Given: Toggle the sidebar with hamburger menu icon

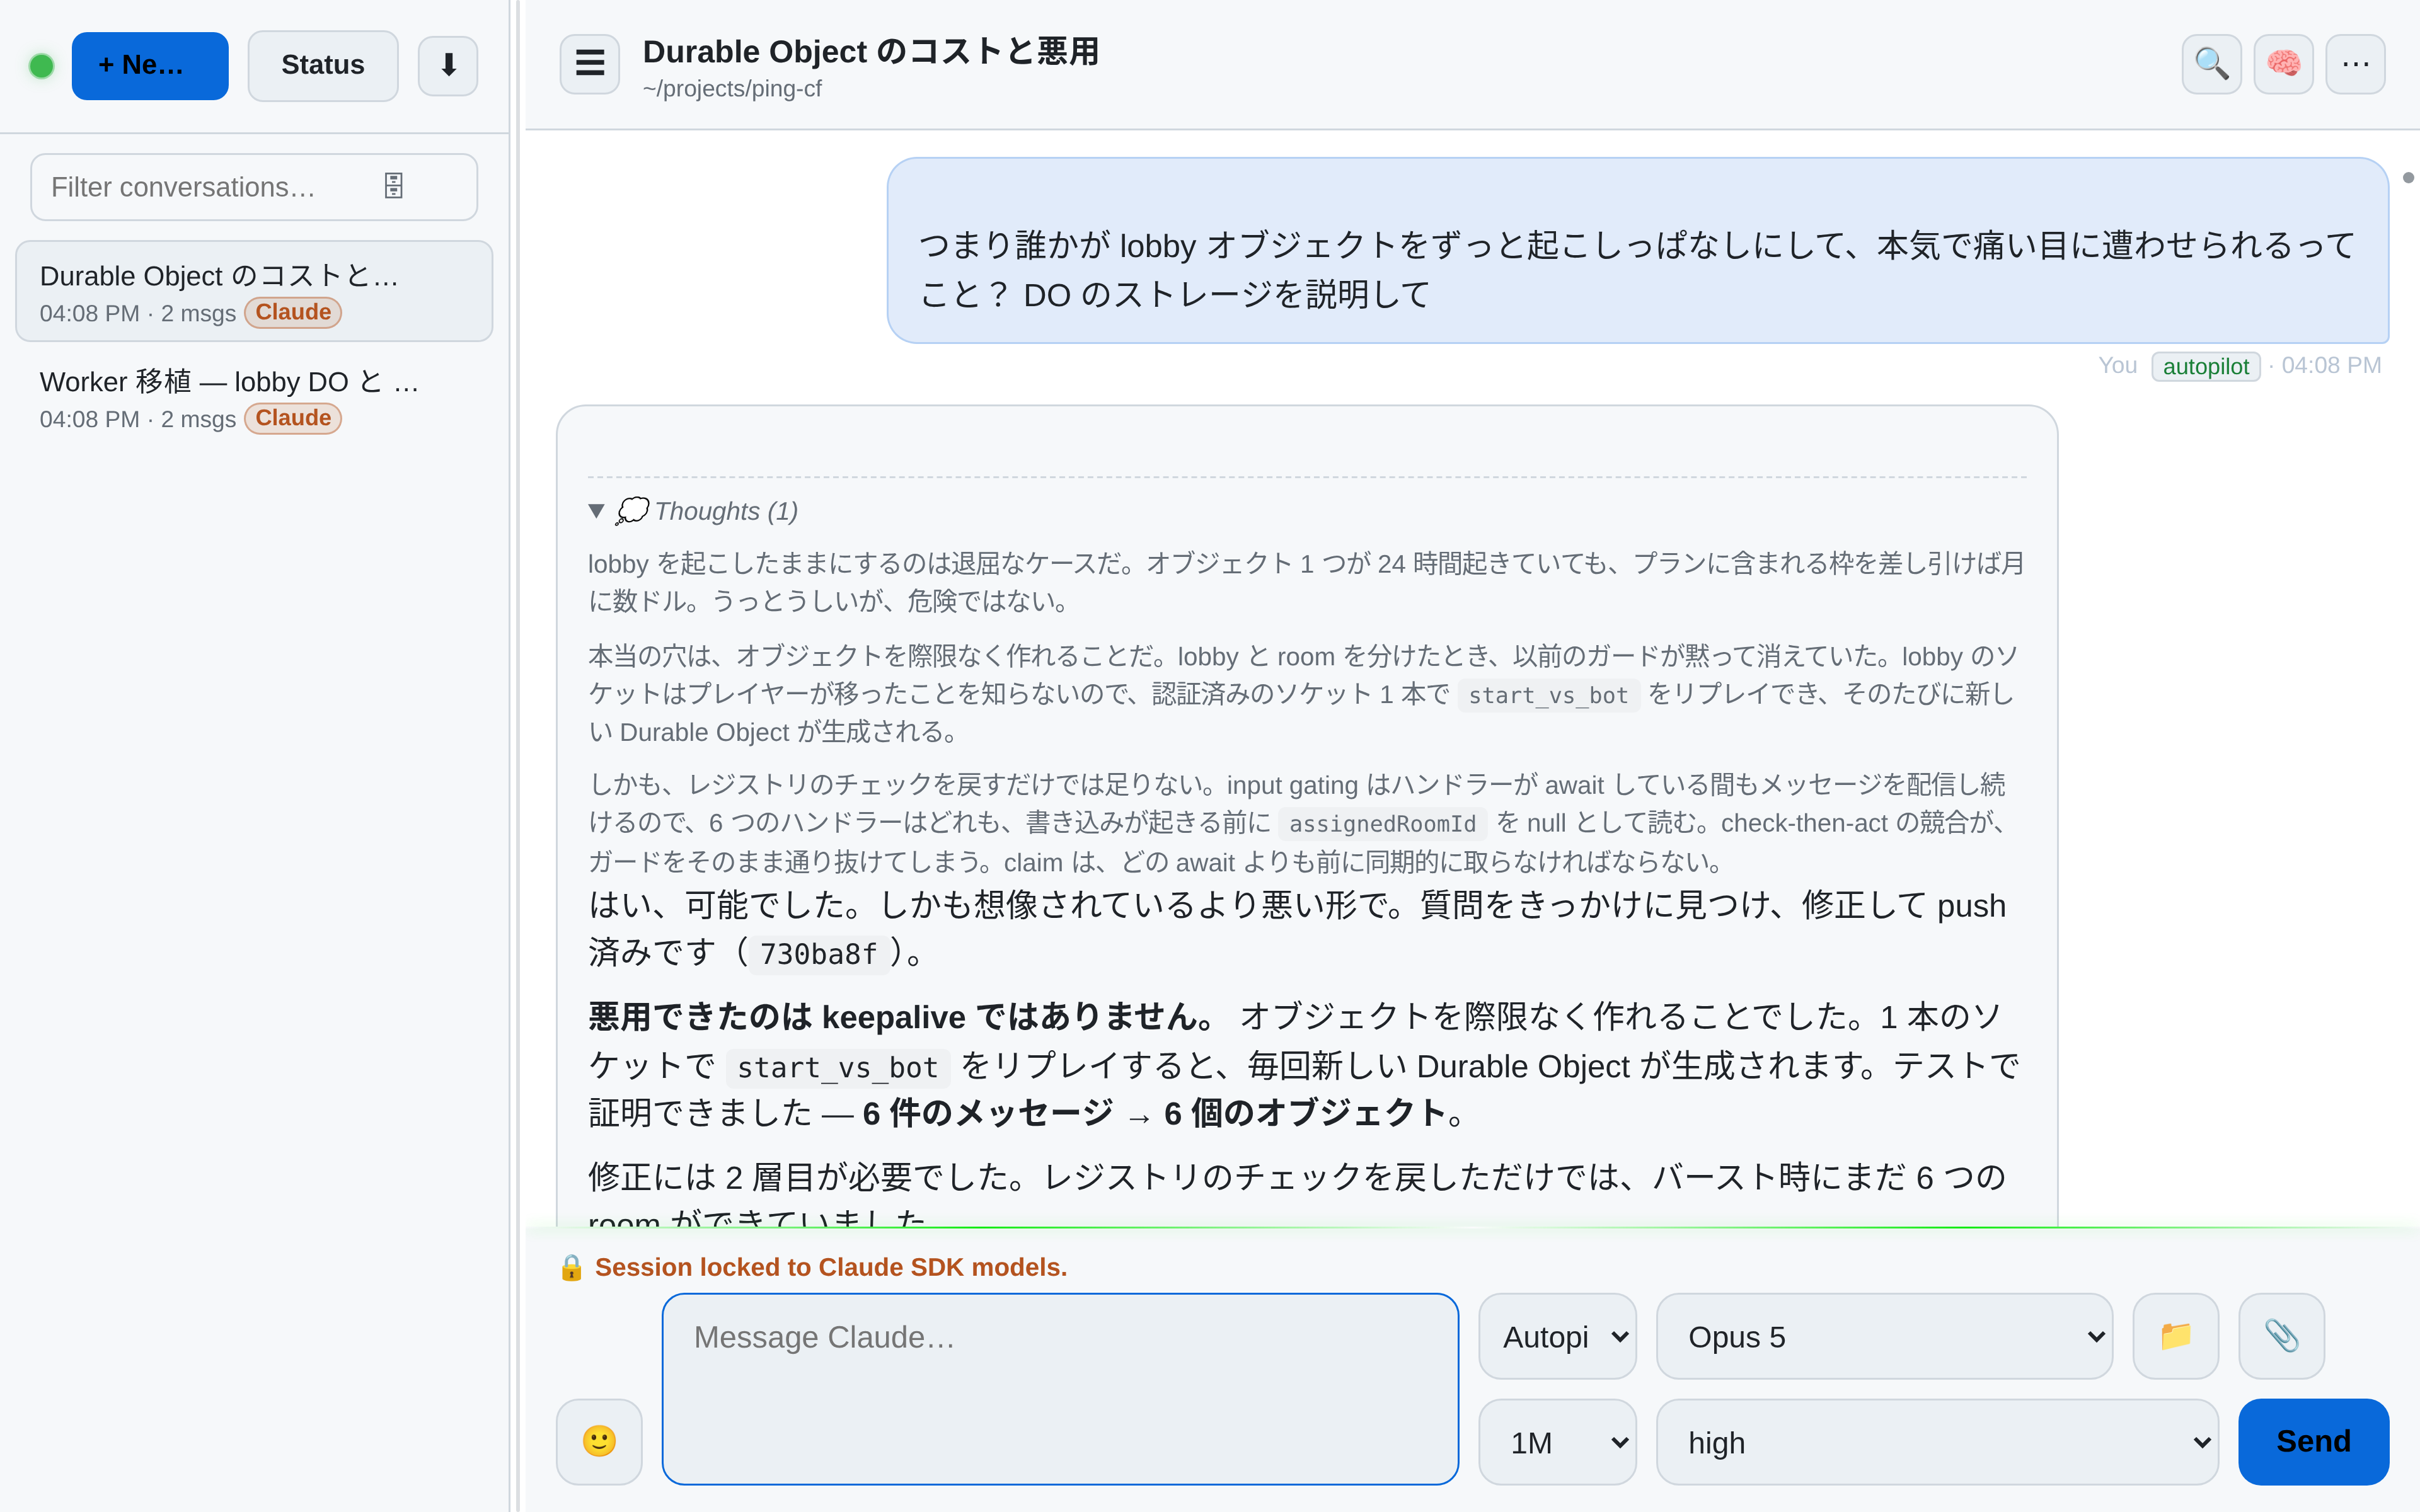Looking at the screenshot, I should (x=590, y=64).
